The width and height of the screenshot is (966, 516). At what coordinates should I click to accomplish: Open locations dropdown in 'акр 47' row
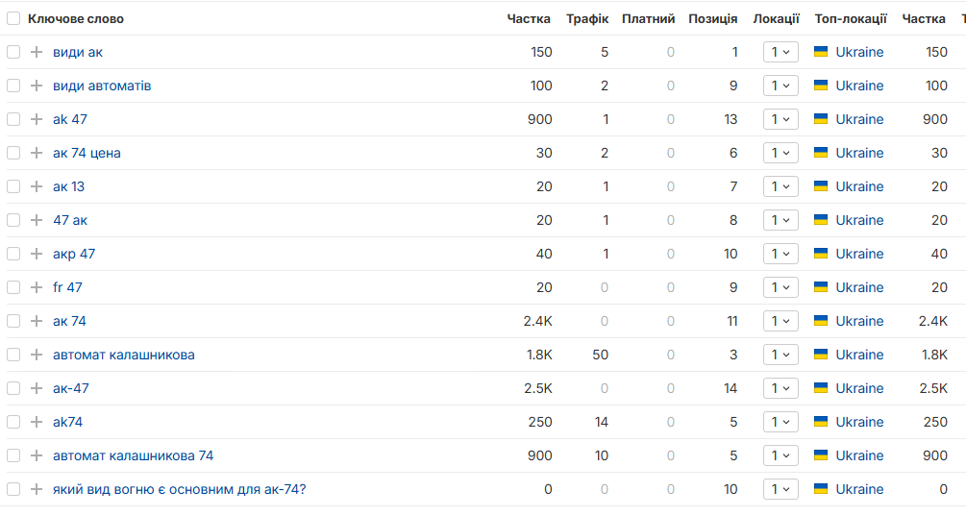(x=780, y=254)
